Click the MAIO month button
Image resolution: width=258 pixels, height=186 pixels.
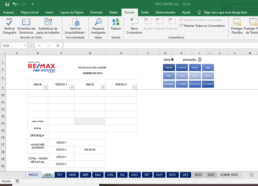[169, 76]
